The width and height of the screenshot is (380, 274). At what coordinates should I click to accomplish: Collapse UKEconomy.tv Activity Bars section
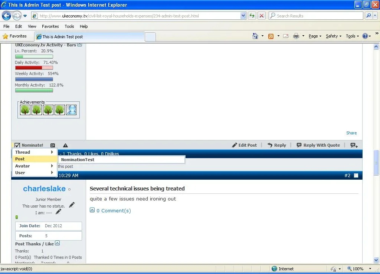(80, 45)
